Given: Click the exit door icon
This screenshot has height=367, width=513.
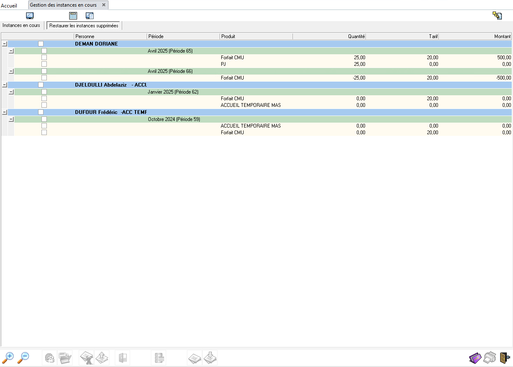Looking at the screenshot, I should [504, 357].
